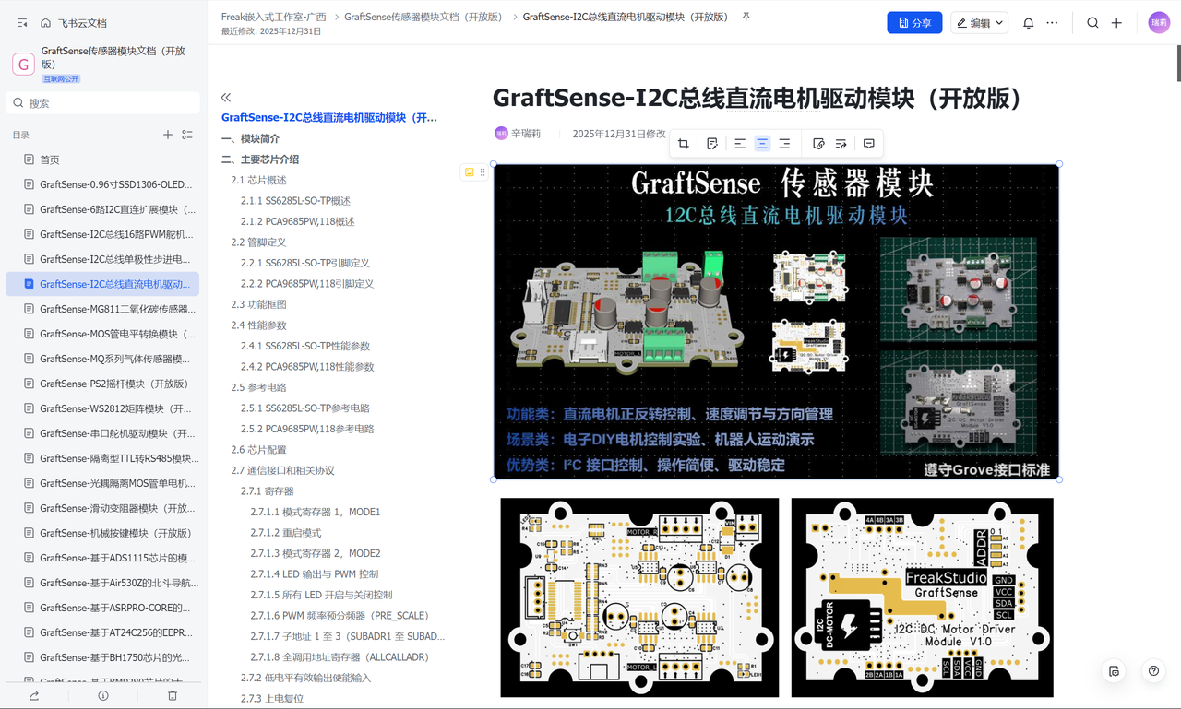Collapse the document outline panel
This screenshot has width=1181, height=709.
coord(226,97)
